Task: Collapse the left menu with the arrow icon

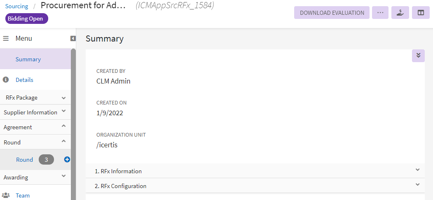Action: tap(73, 38)
